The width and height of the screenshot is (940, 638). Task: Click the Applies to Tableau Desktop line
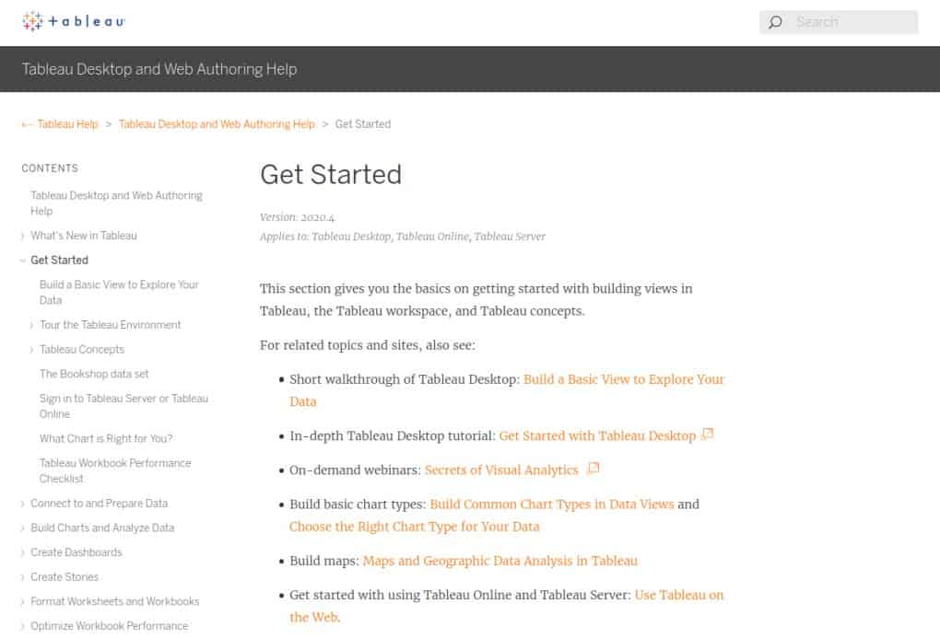pos(402,237)
